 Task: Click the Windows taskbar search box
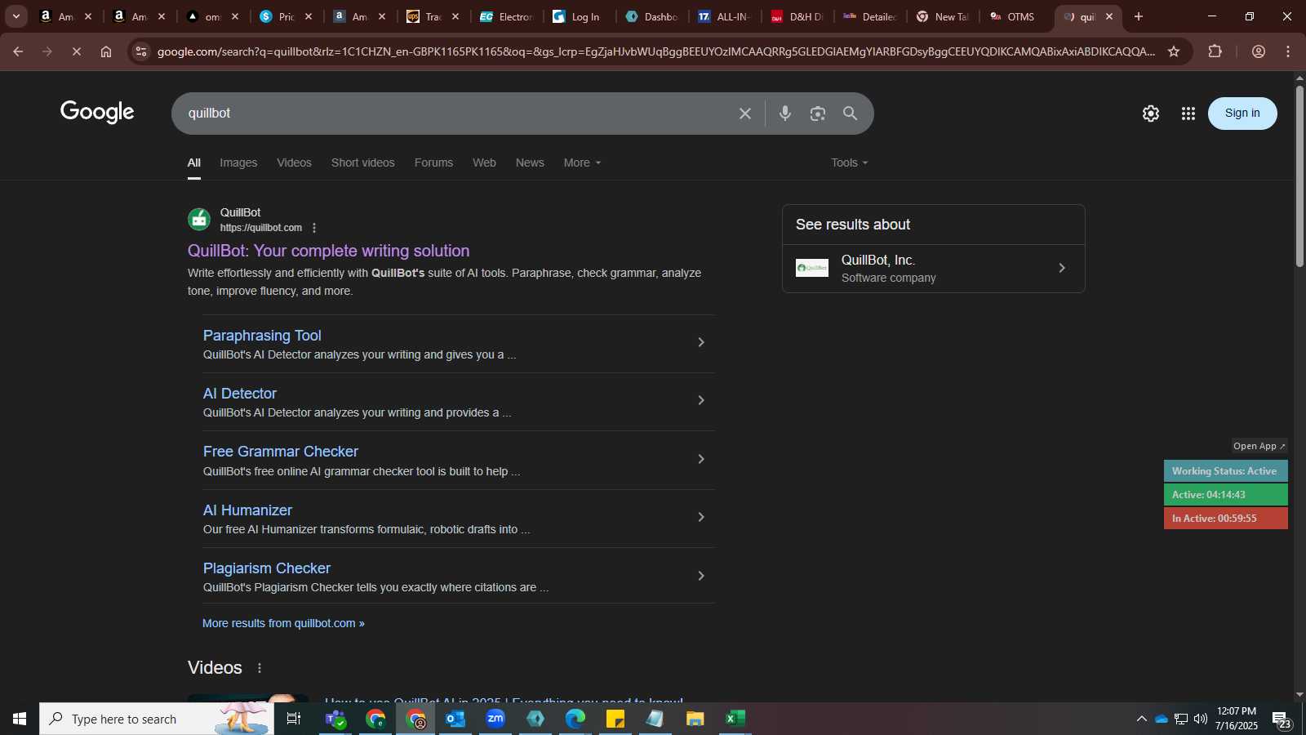(157, 719)
